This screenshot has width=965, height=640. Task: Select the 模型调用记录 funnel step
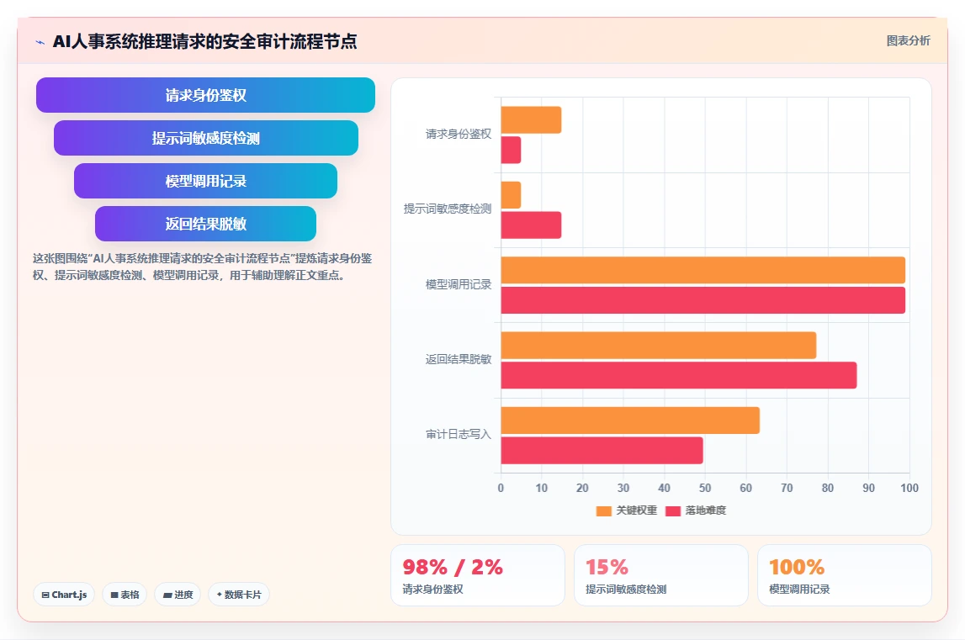205,181
